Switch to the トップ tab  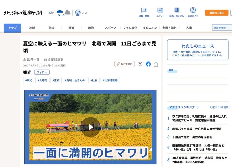coord(12,28)
